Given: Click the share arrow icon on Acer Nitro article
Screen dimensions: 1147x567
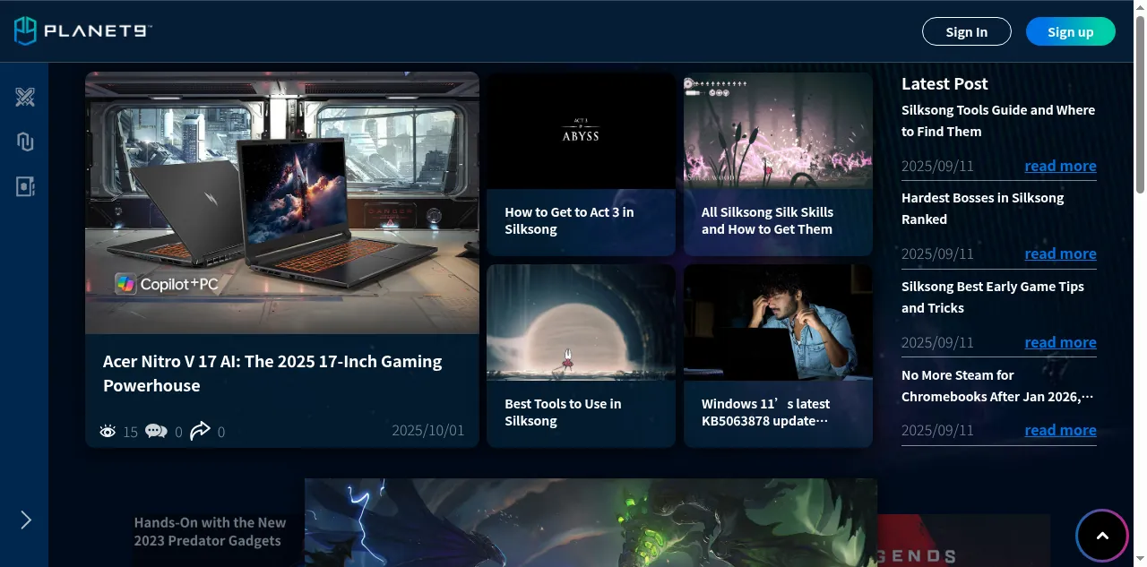Looking at the screenshot, I should click(x=201, y=431).
